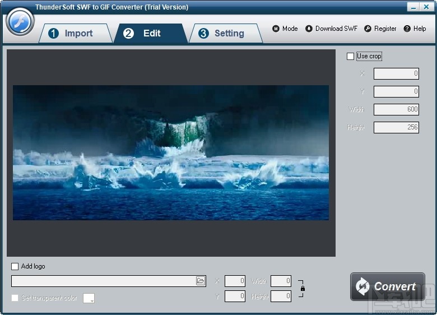This screenshot has height=315, width=437.
Task: Open the Mode menu
Action: pos(285,29)
